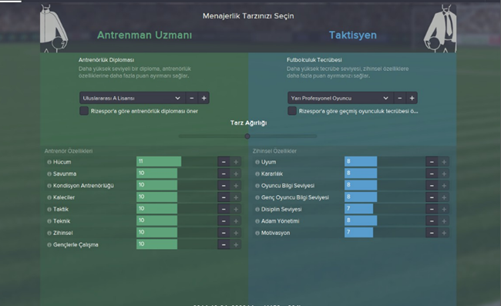Decrease Kaleciler attribute with minus

(x=224, y=197)
